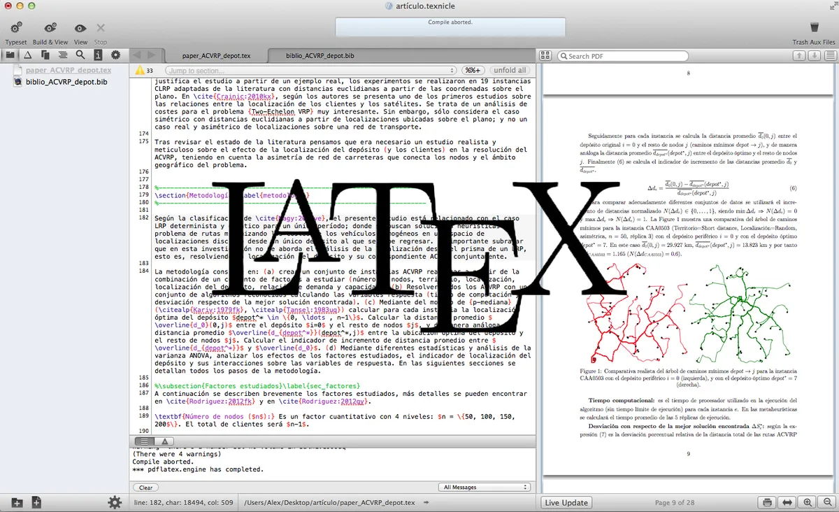Click line number 187 in editor gutter
Image resolution: width=839 pixels, height=512 pixels.
click(144, 393)
